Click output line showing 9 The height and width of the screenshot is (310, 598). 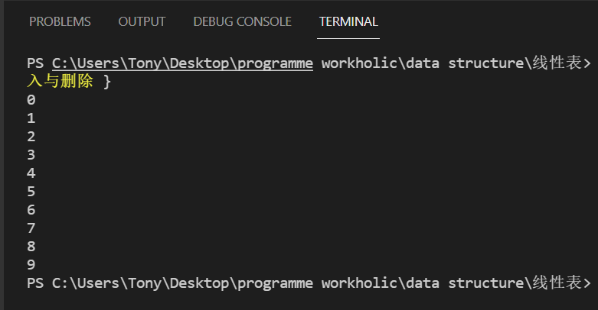tap(31, 265)
